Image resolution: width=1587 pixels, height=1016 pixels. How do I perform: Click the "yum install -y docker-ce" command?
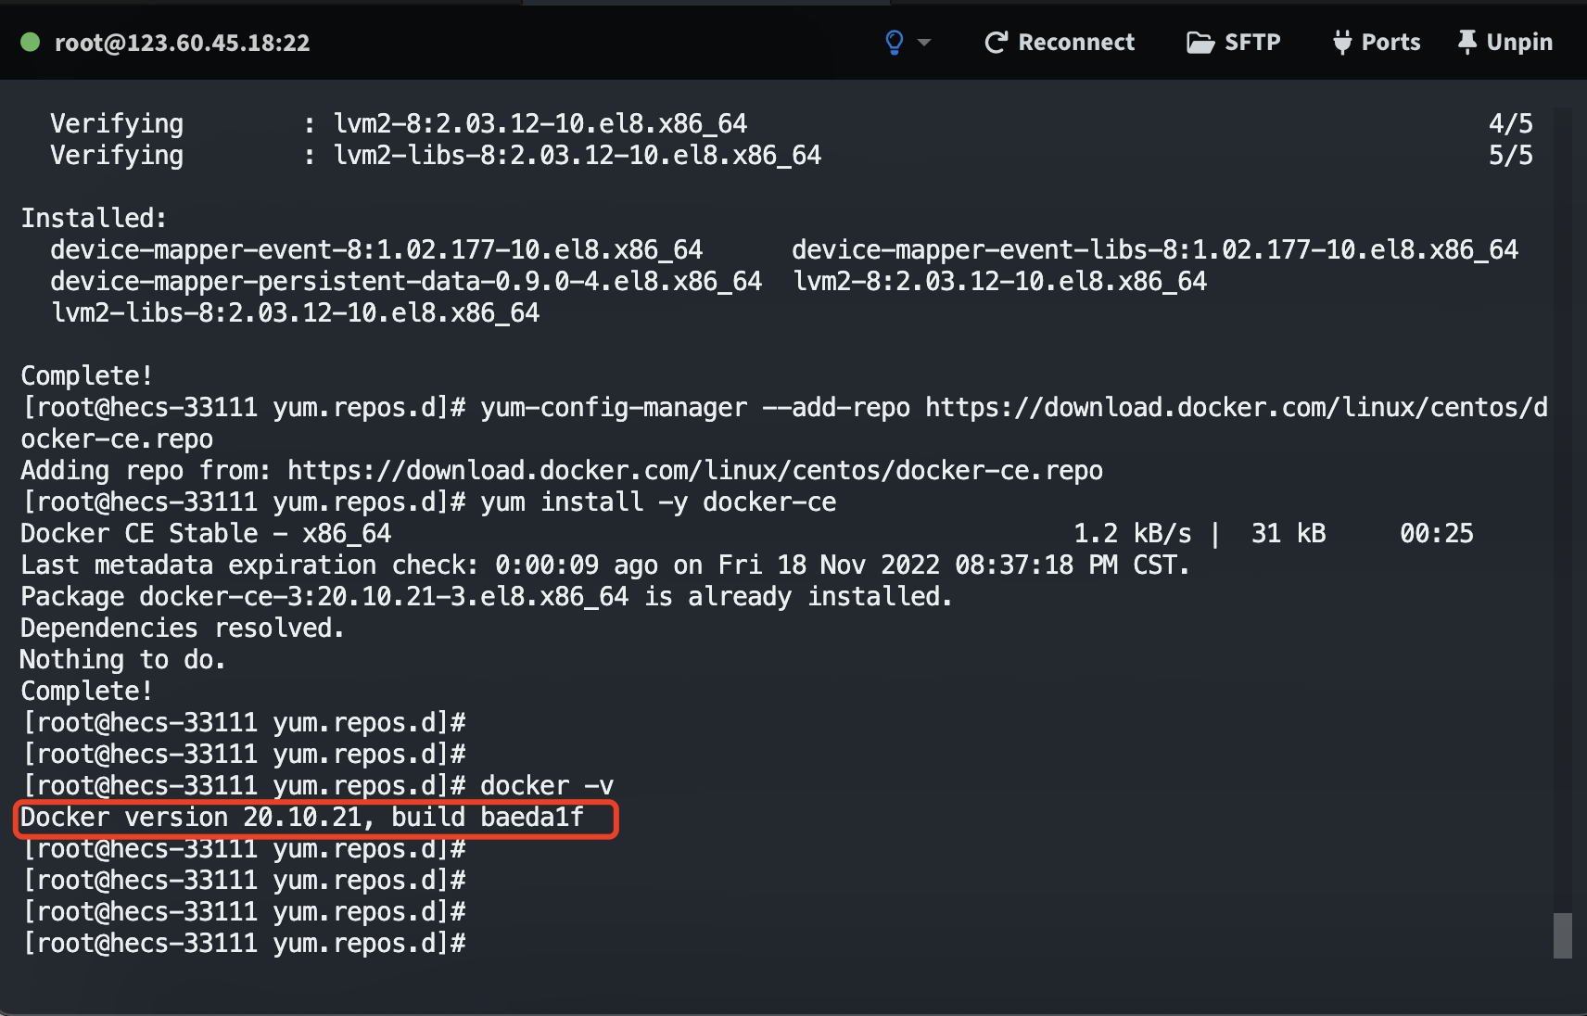(657, 502)
